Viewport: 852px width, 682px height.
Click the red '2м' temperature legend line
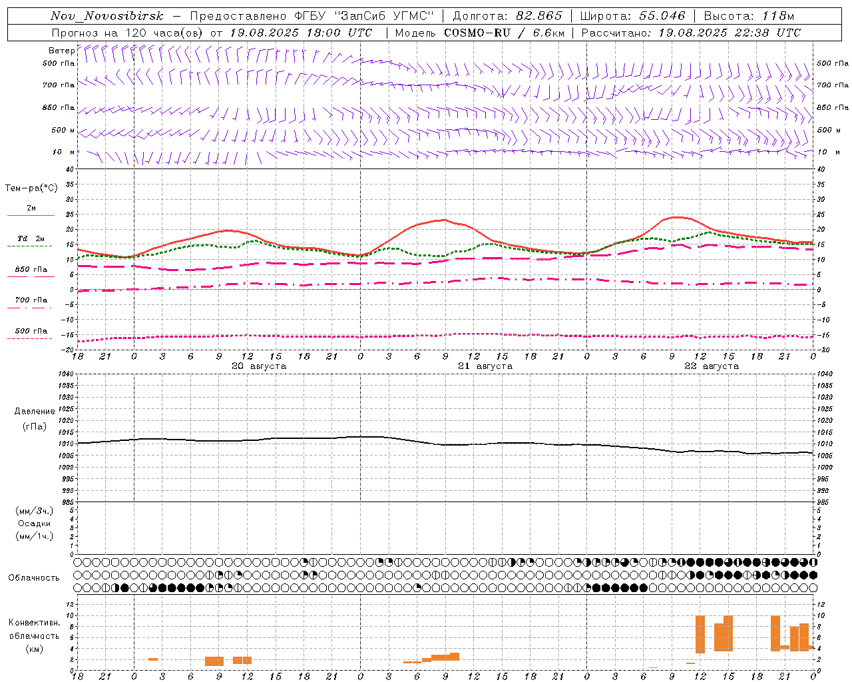[31, 216]
